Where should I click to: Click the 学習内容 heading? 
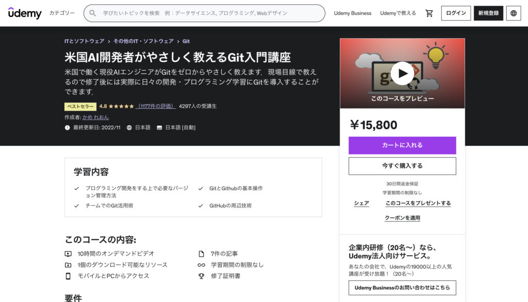[91, 172]
